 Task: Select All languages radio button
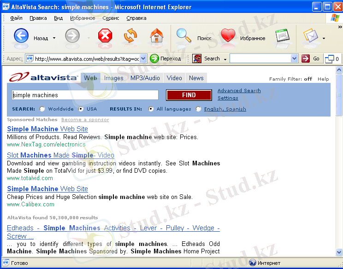pos(151,109)
